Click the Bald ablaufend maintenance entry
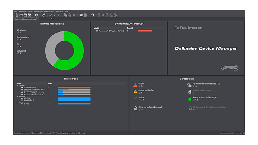Viewport: 258px width, 145px height. (23, 38)
